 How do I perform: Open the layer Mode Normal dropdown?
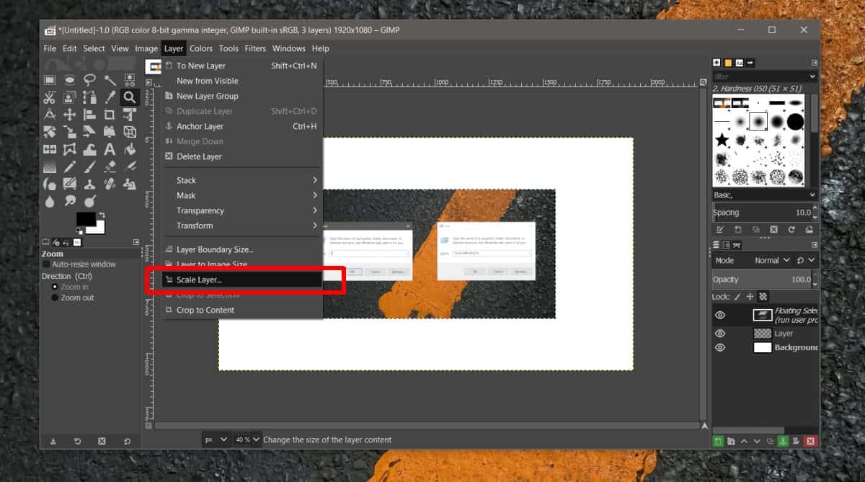(x=771, y=260)
